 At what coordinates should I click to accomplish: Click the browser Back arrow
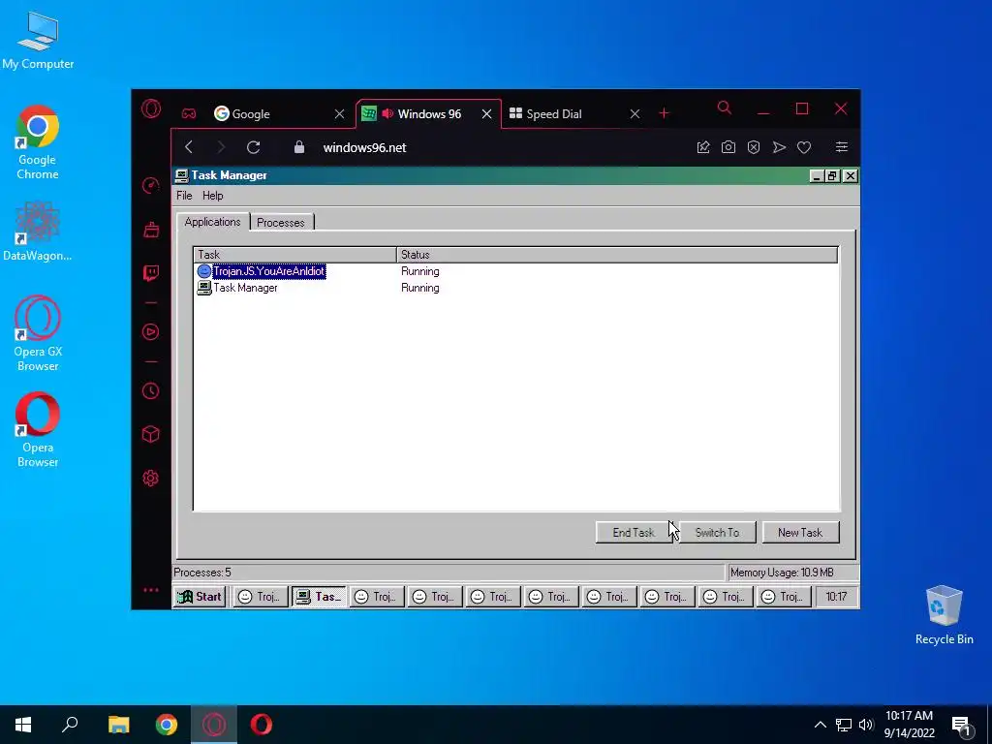tap(189, 147)
